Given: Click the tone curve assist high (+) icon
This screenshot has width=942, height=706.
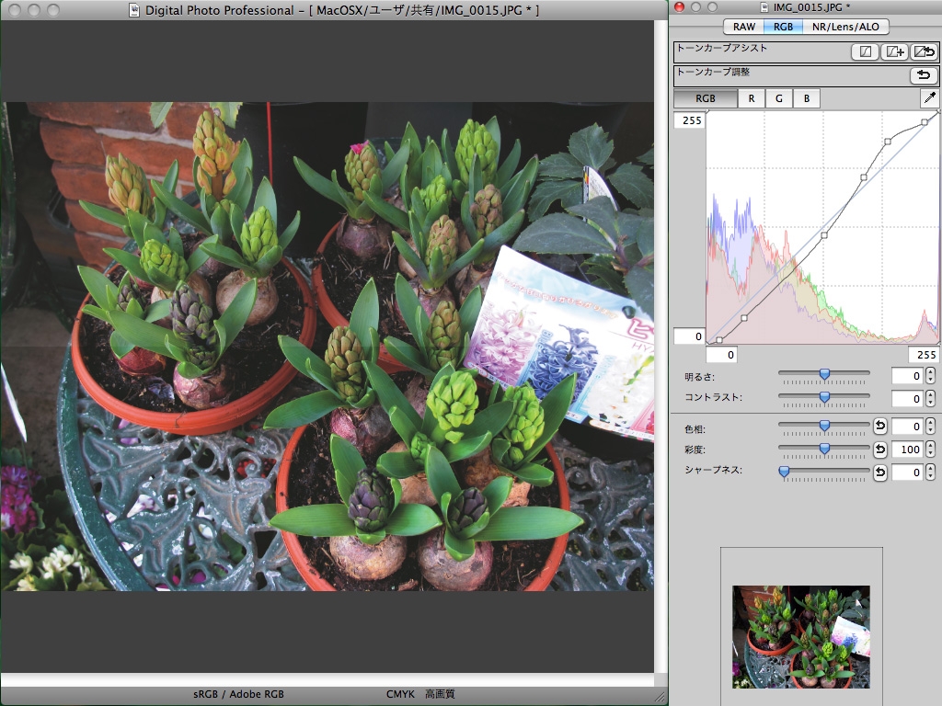Looking at the screenshot, I should (x=893, y=51).
